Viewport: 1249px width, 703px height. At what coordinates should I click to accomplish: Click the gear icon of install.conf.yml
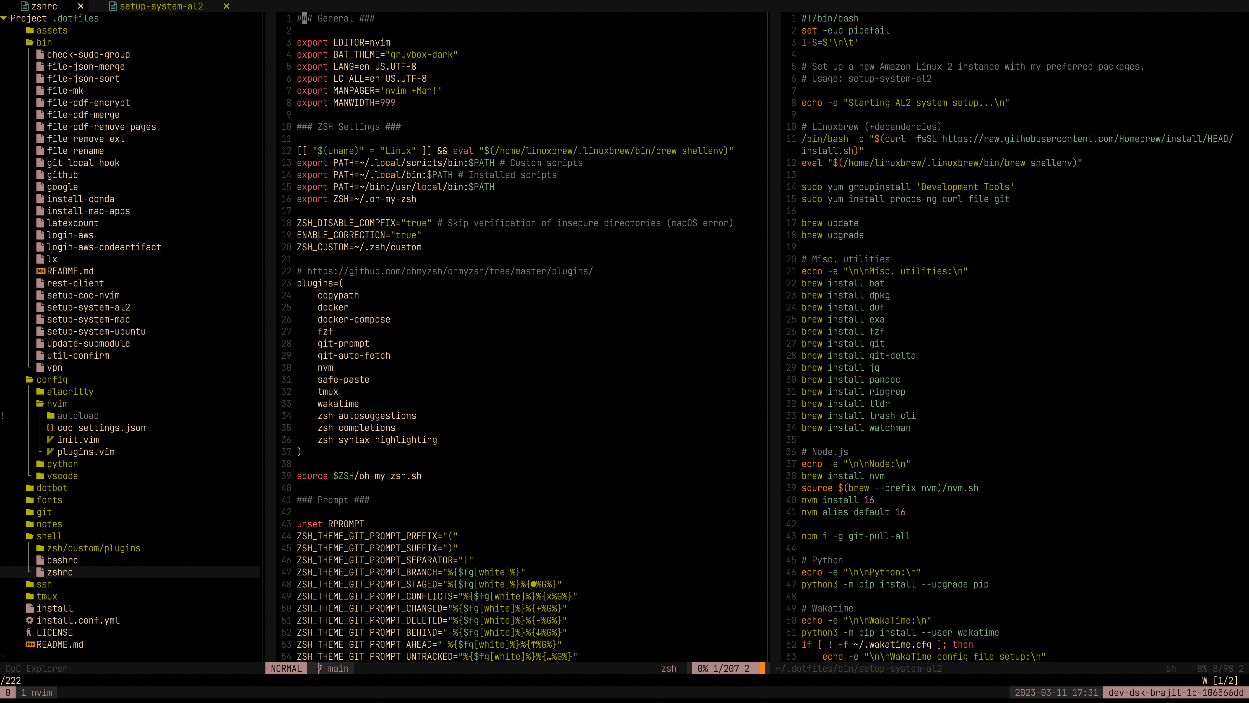(x=30, y=621)
